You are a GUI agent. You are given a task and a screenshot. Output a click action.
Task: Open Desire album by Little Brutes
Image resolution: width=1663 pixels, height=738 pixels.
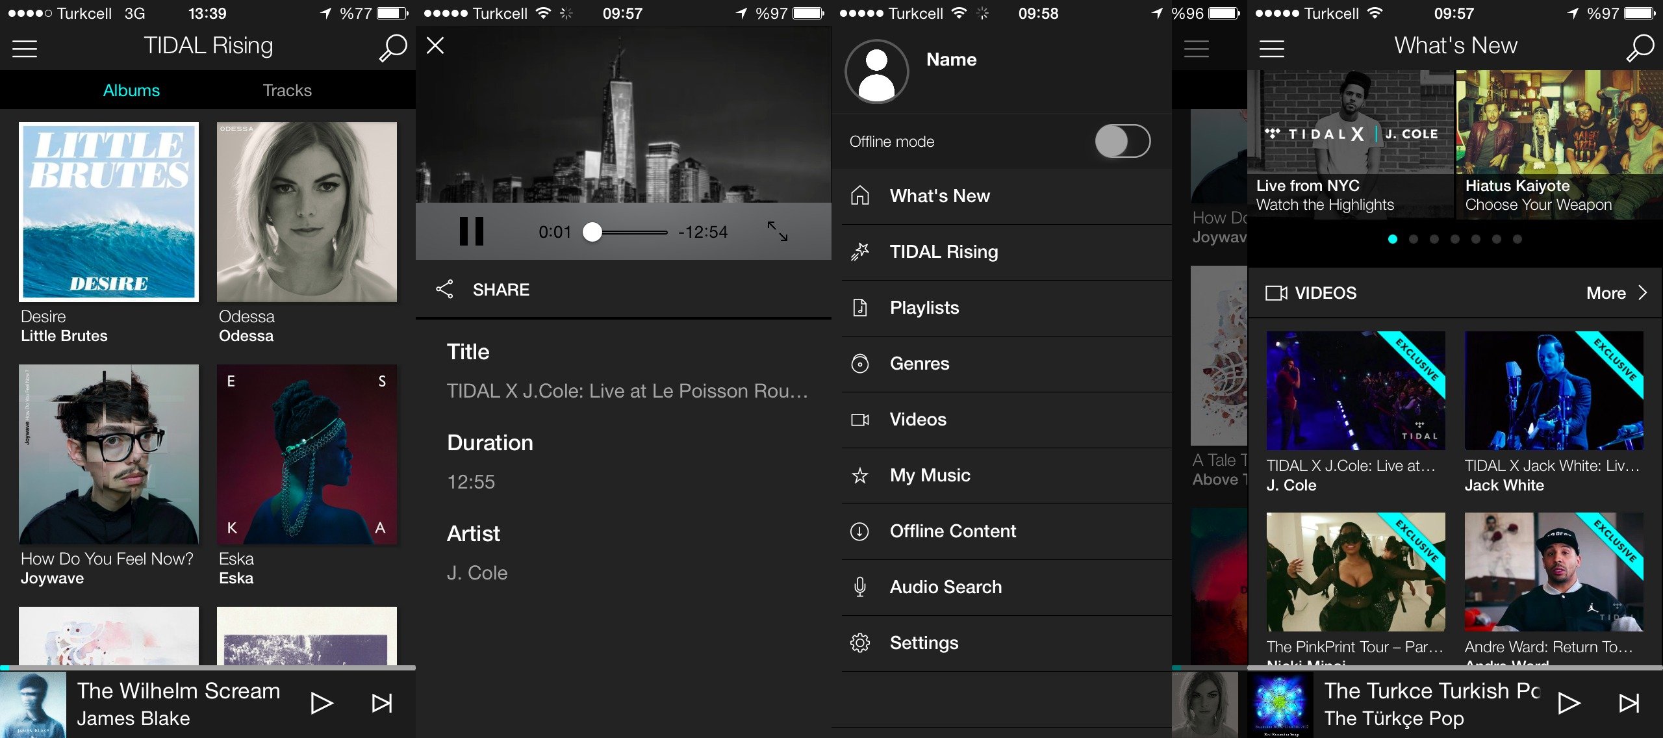pyautogui.click(x=108, y=212)
